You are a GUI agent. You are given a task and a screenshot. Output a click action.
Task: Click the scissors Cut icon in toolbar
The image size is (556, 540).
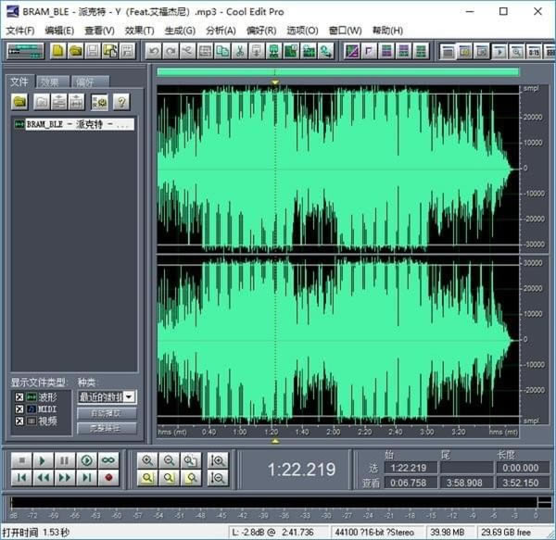[x=239, y=51]
